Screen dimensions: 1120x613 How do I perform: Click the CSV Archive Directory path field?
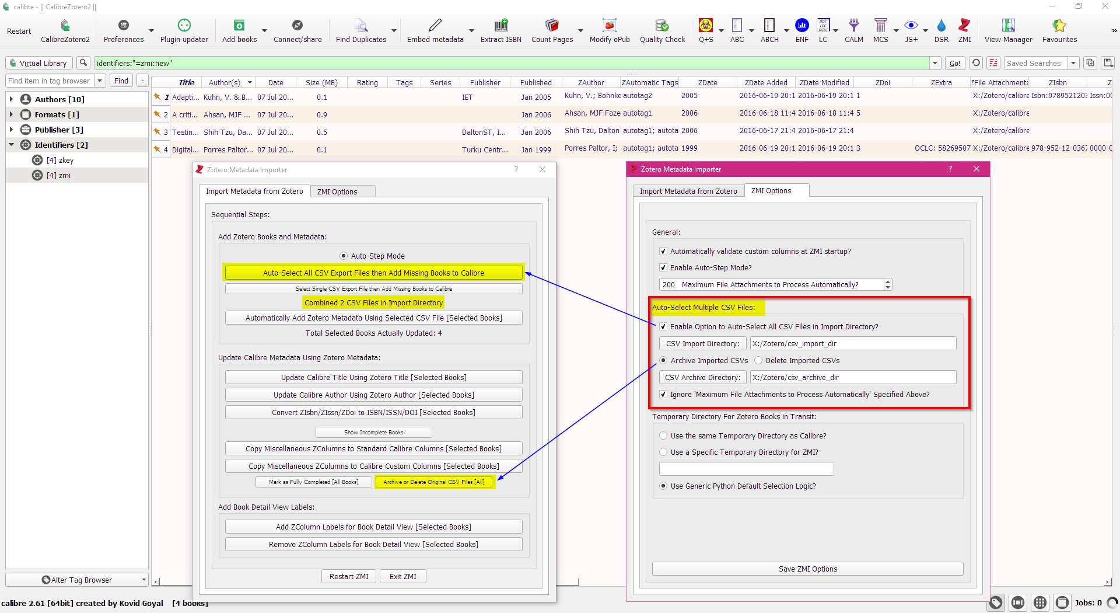coord(853,378)
